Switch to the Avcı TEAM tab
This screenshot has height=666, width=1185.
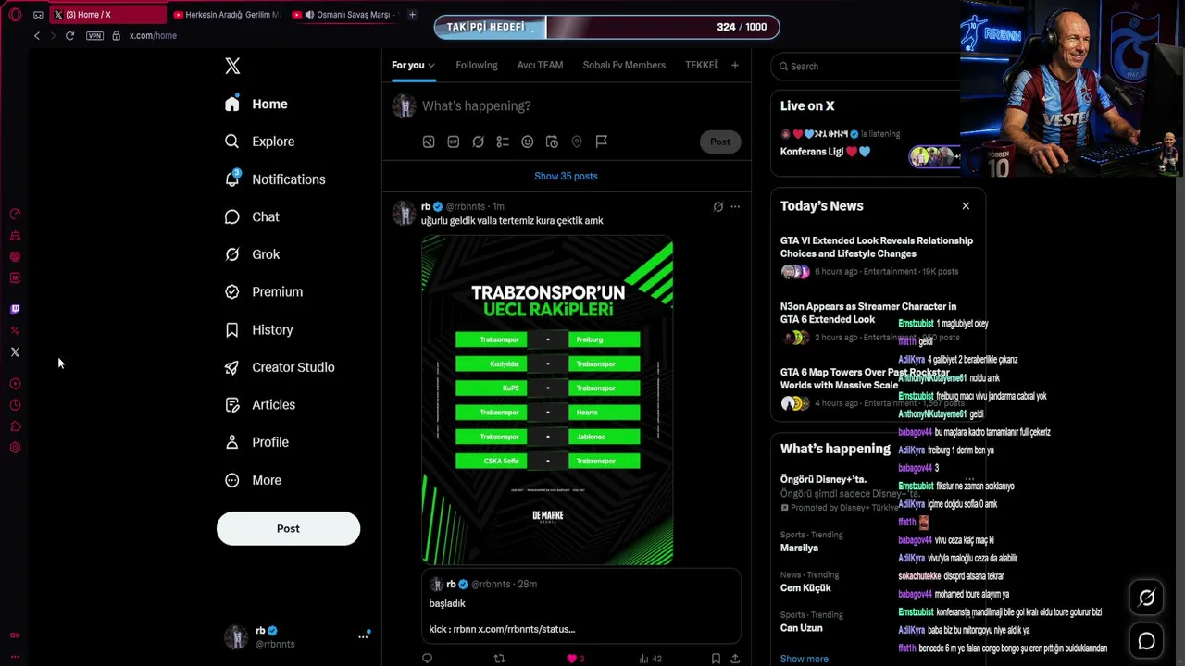tap(540, 65)
